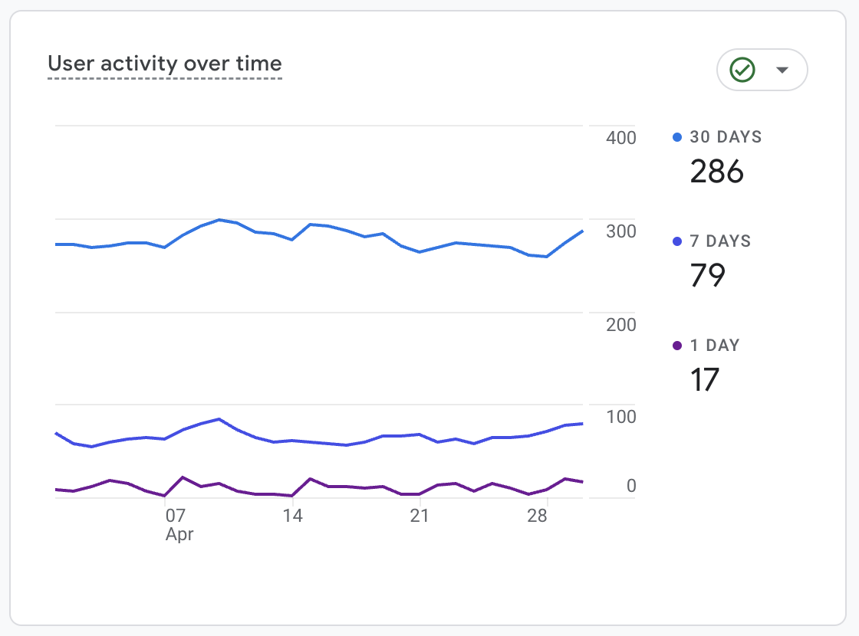The image size is (859, 636).
Task: Expand the data quality dropdown arrow
Action: pos(782,70)
